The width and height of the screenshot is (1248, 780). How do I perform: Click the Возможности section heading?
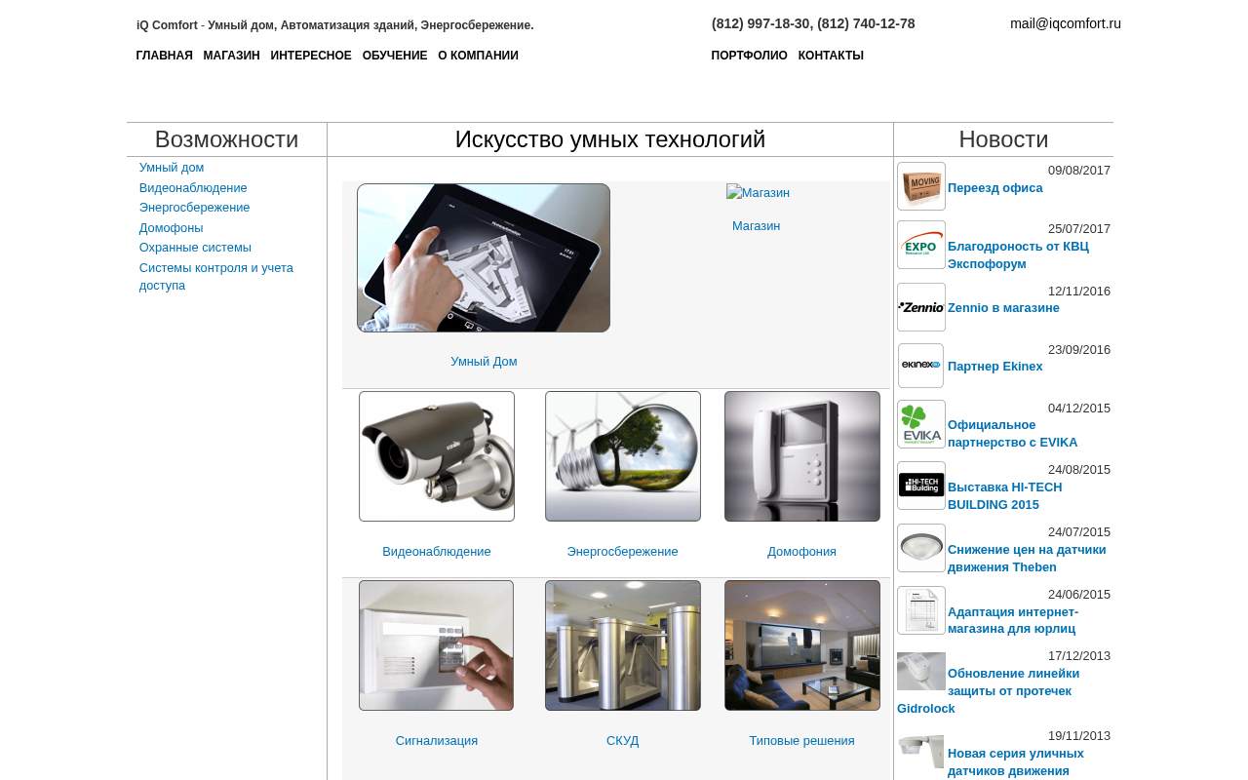point(226,139)
